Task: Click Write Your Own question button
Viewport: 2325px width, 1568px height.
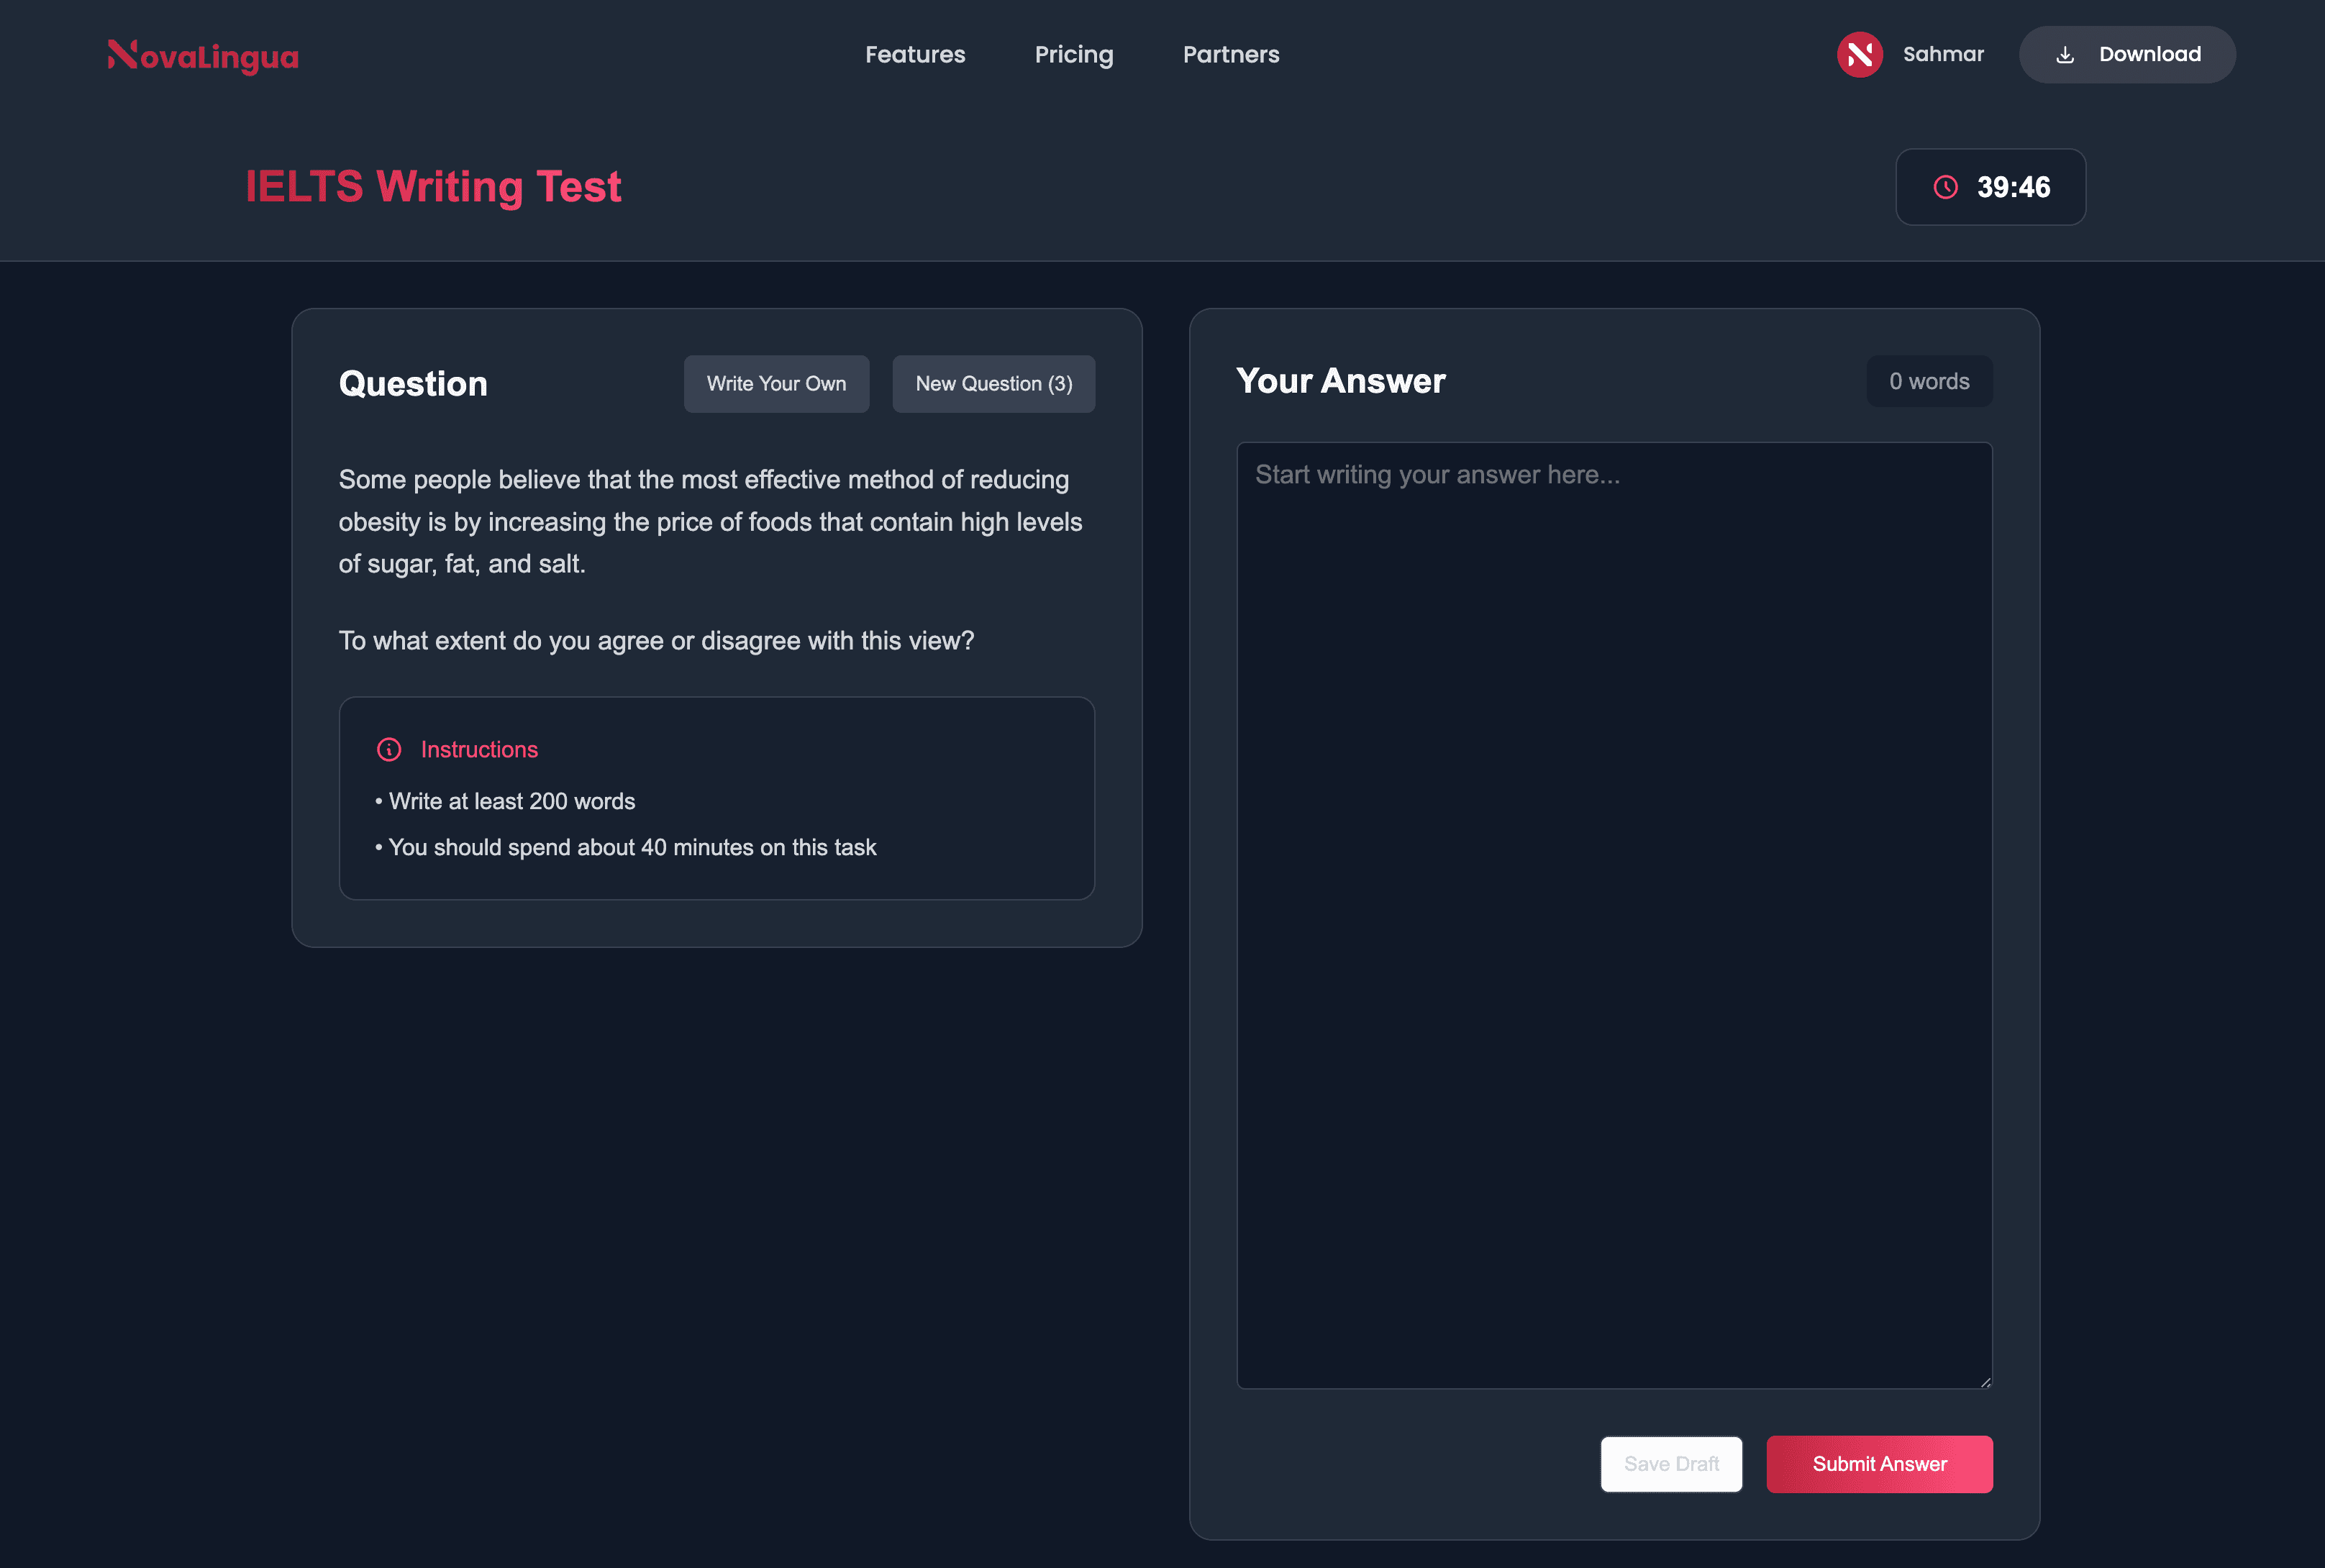Action: pyautogui.click(x=776, y=383)
